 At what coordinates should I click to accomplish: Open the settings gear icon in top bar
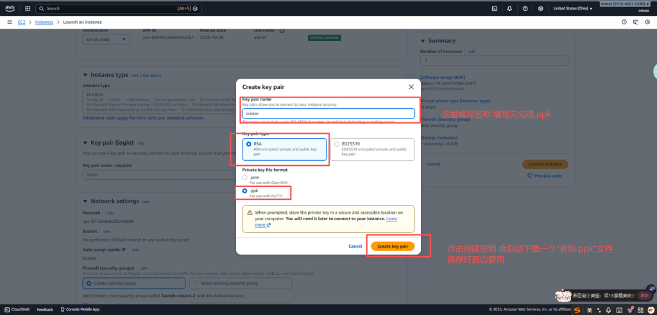(x=540, y=8)
